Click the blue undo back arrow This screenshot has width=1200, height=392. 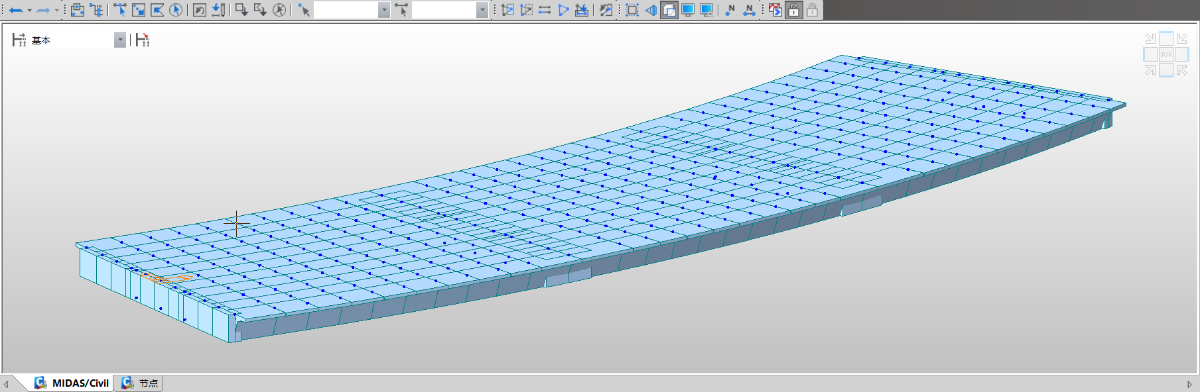click(x=16, y=11)
